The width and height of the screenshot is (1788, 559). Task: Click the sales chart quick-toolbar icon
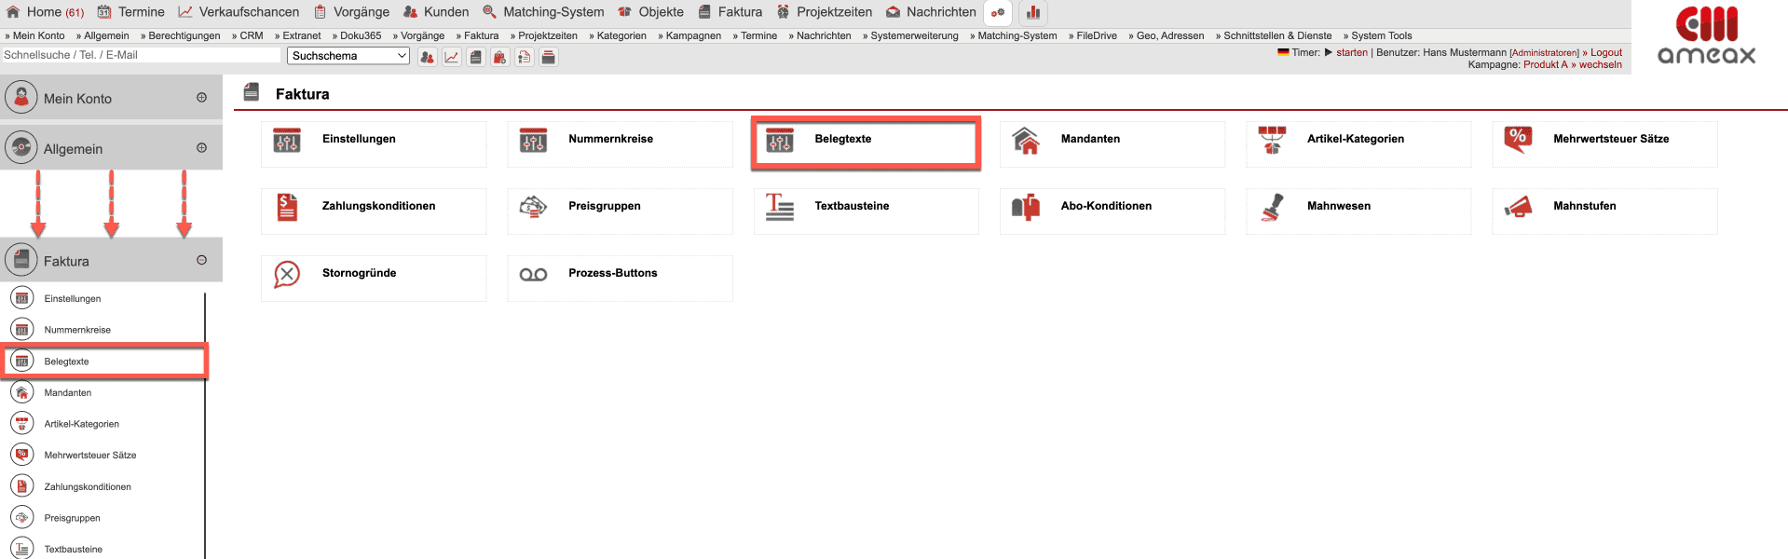click(452, 57)
